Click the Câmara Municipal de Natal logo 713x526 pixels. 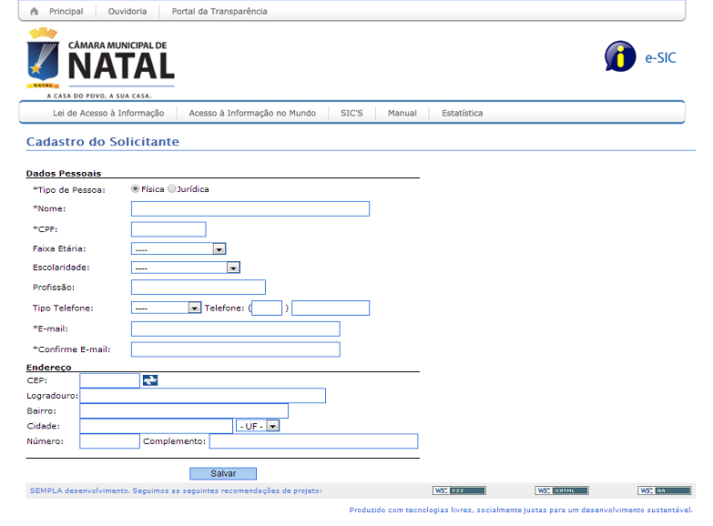pos(101,63)
